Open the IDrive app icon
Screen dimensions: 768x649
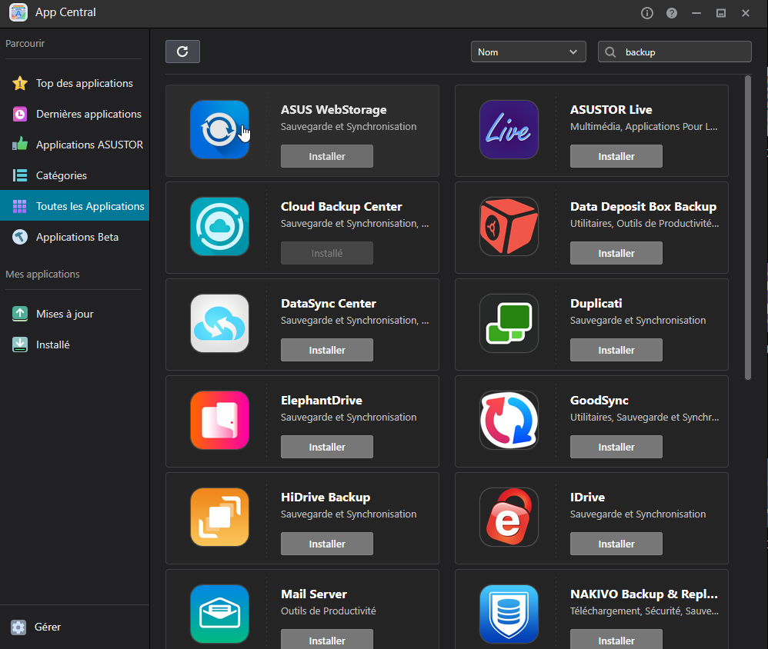coord(509,518)
